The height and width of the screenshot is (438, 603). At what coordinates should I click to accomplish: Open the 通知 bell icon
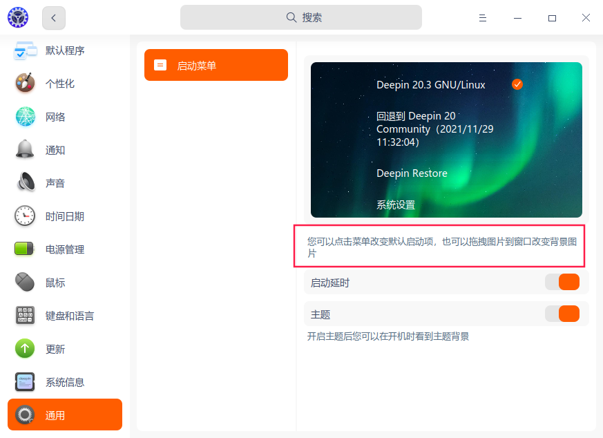click(25, 150)
